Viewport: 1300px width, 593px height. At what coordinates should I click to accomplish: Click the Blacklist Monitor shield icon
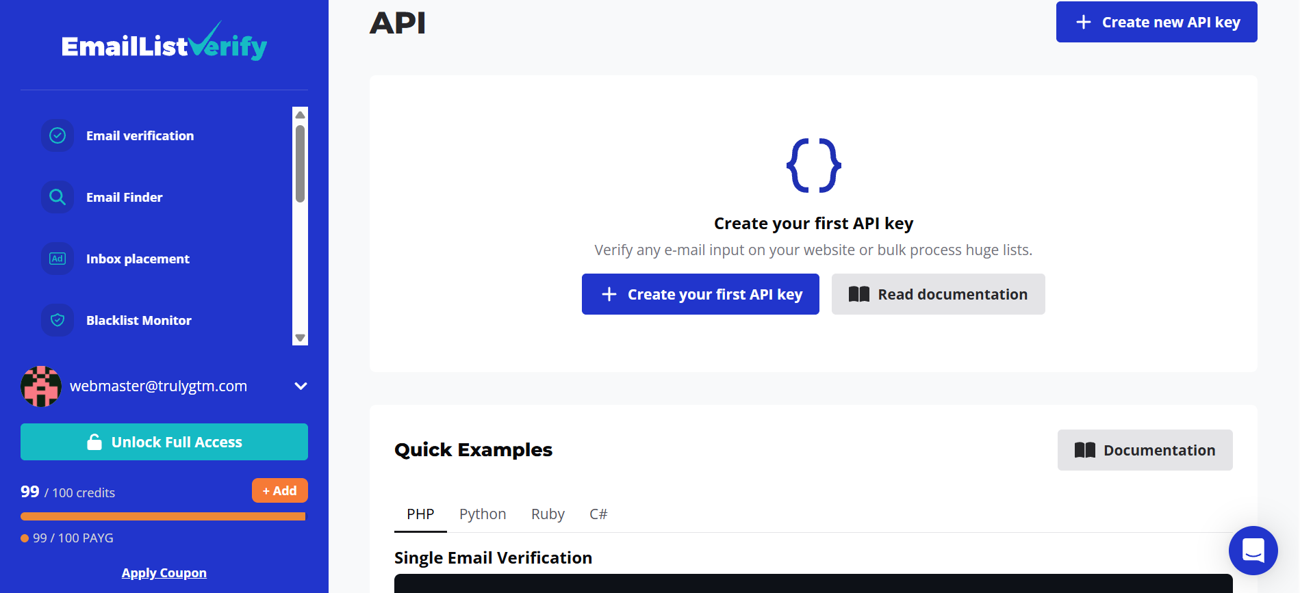(x=58, y=320)
